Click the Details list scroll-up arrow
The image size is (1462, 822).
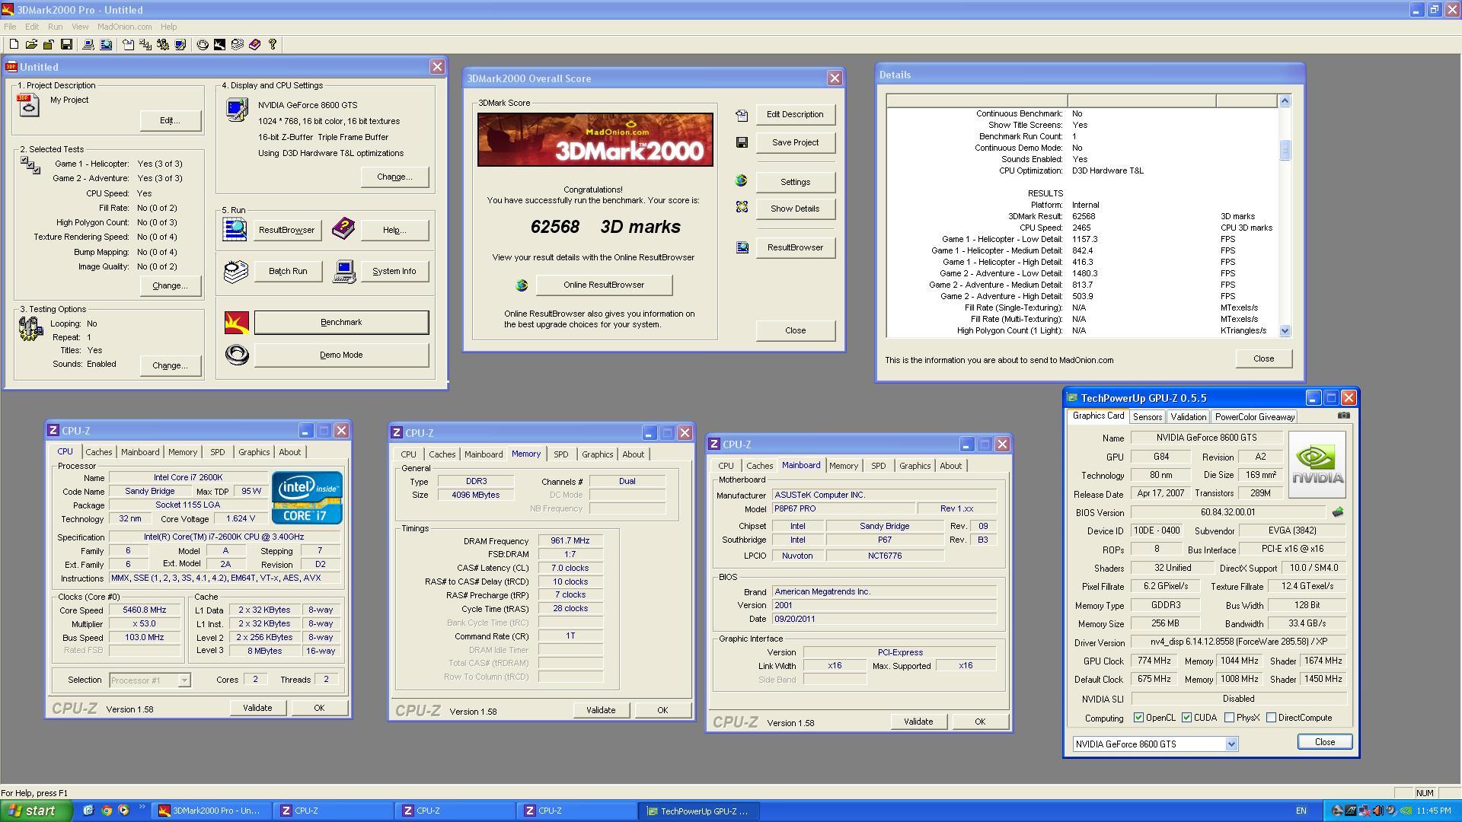coord(1285,101)
